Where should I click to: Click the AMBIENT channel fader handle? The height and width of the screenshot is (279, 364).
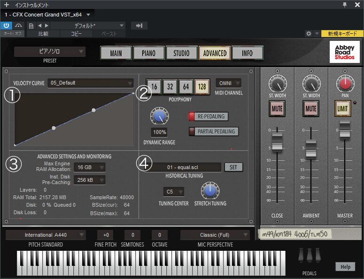(311, 150)
